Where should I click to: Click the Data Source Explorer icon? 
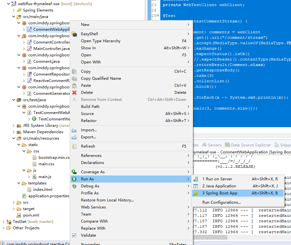click(227, 145)
